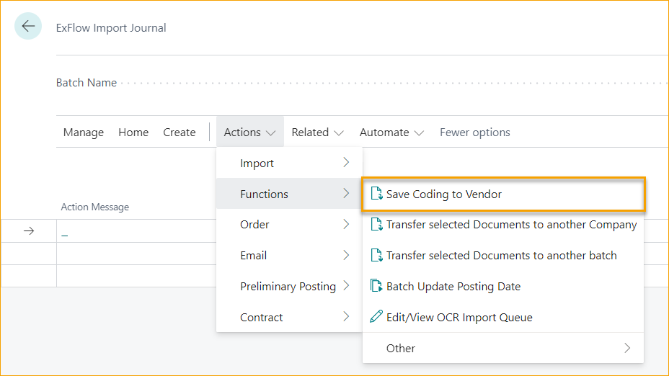Viewport: 669px width, 376px height.
Task: Open the Actions dropdown menu
Action: 250,132
